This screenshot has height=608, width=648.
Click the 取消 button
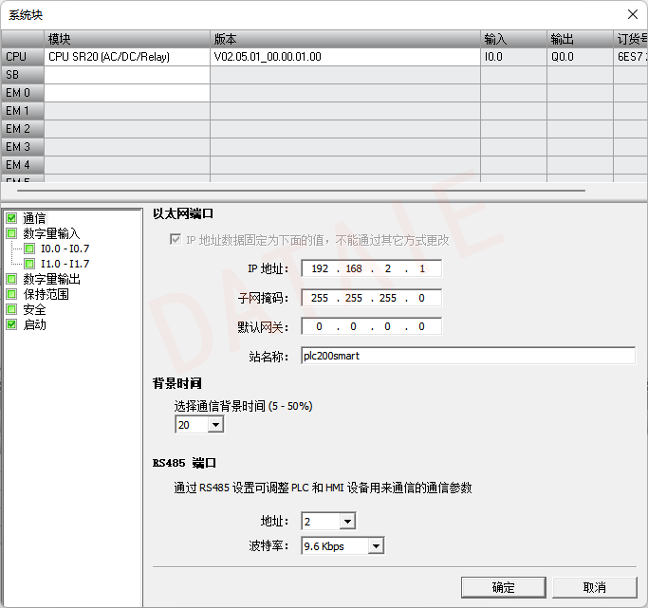pos(594,587)
